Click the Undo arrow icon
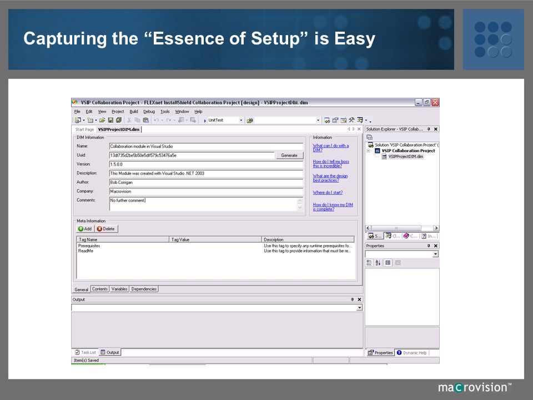Image resolution: width=533 pixels, height=400 pixels. pyautogui.click(x=156, y=120)
